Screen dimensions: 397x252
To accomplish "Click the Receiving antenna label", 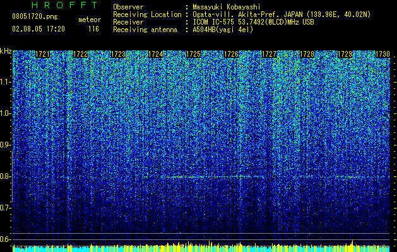I will coord(145,30).
